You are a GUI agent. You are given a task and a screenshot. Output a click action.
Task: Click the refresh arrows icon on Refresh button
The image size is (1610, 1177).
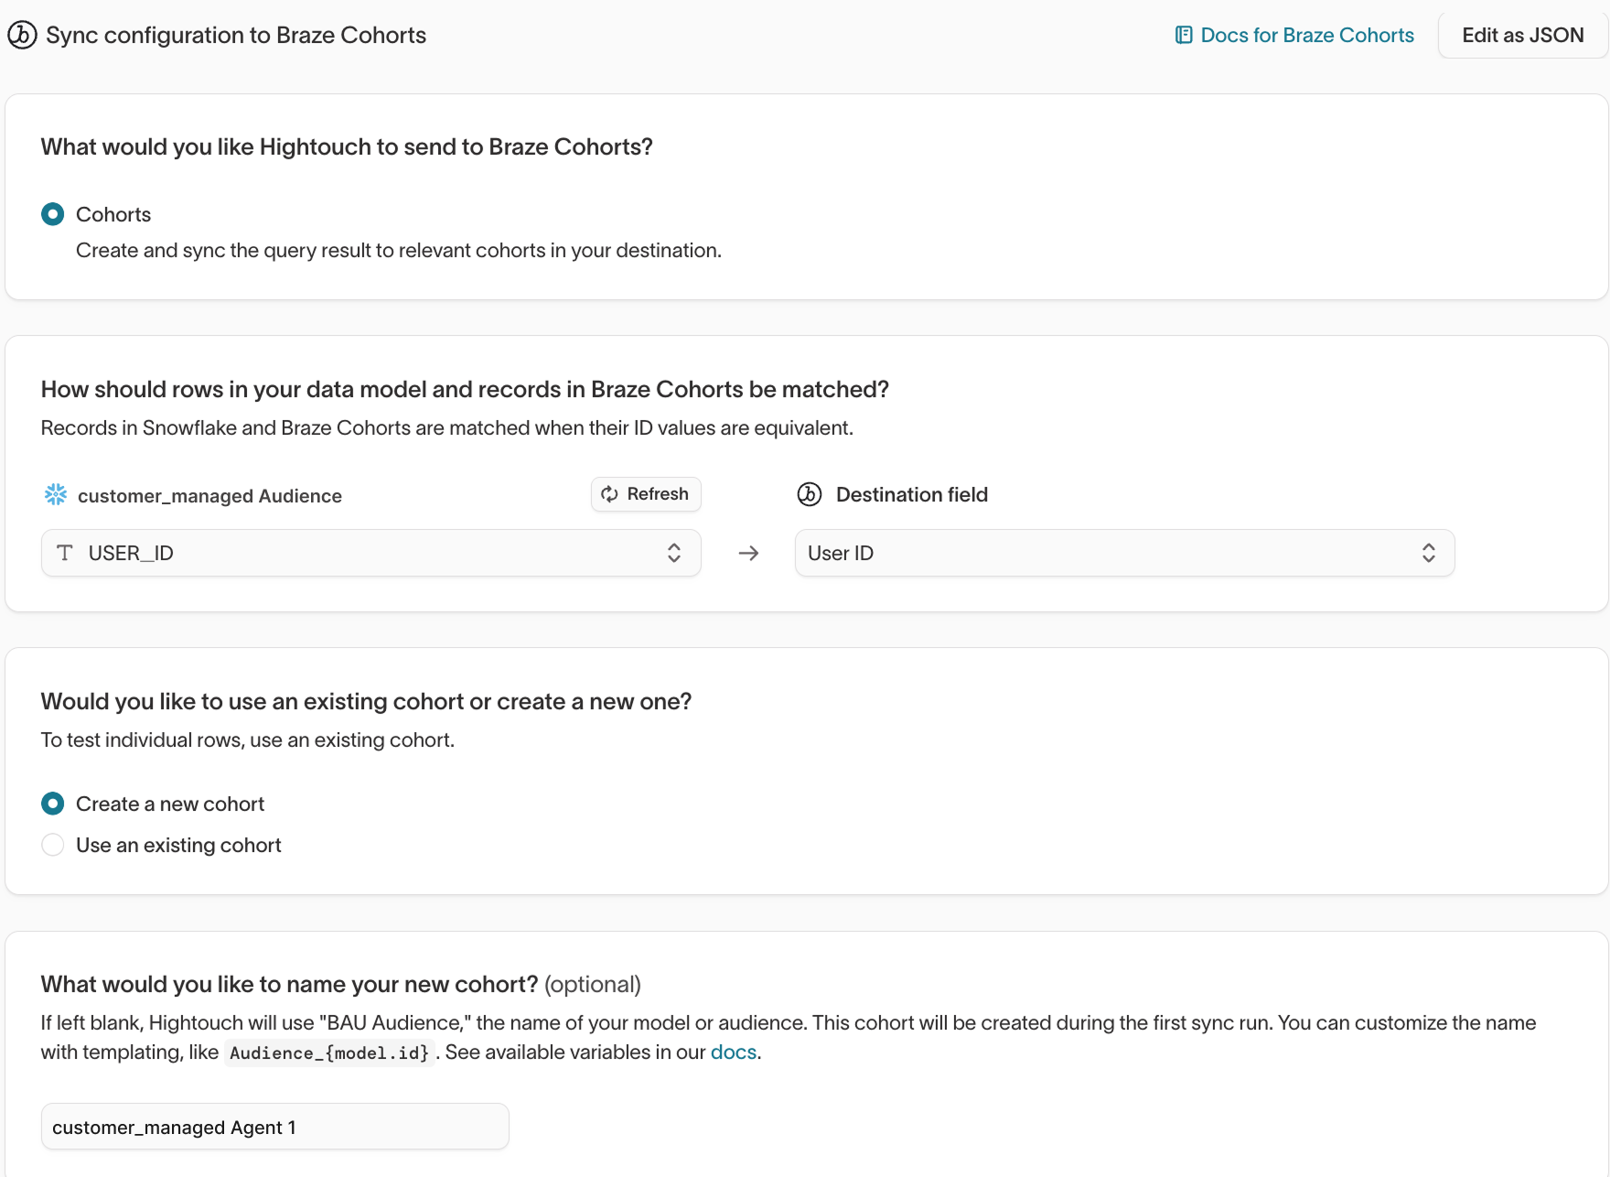[x=609, y=494]
